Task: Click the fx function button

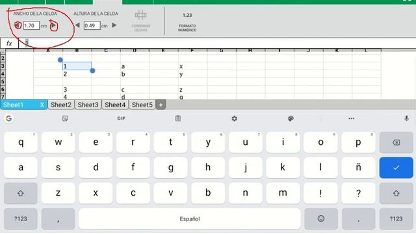Action: (x=9, y=44)
